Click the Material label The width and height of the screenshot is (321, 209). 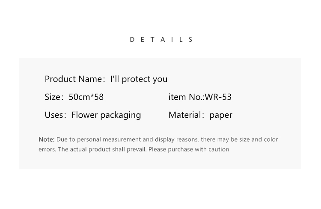tap(185, 115)
